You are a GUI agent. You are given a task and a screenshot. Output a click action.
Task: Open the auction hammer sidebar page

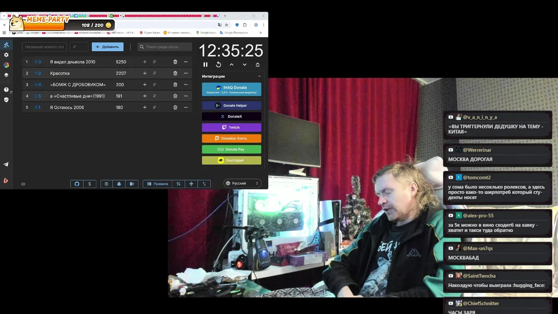(x=6, y=45)
